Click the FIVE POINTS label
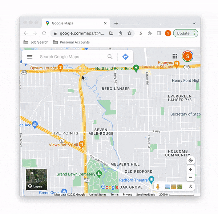 point(65,133)
